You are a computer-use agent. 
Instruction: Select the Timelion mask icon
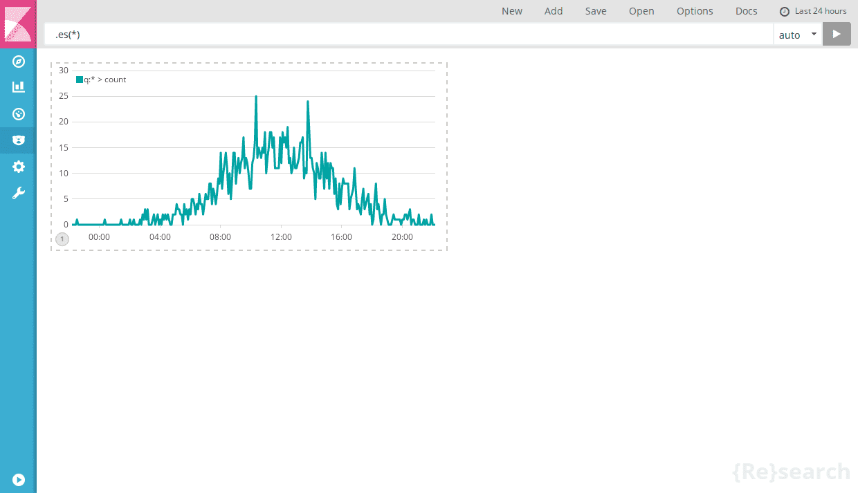click(x=19, y=140)
